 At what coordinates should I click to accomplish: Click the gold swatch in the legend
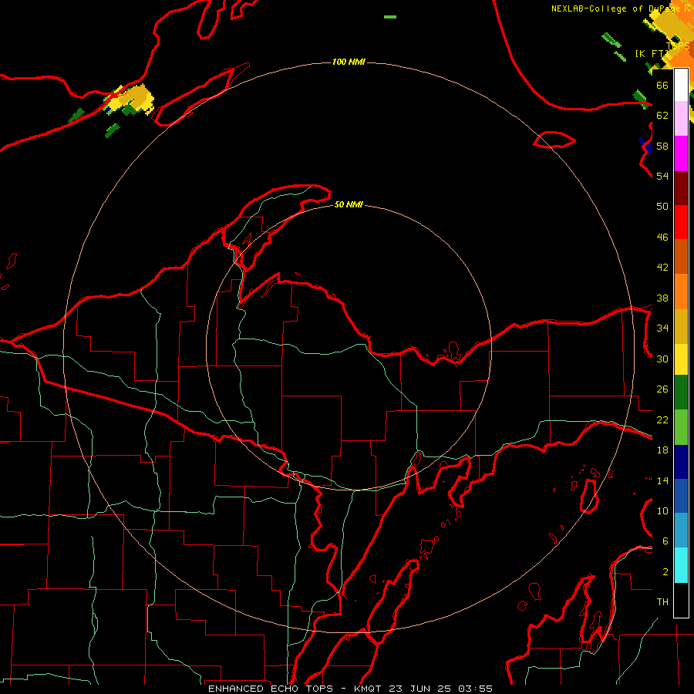tap(681, 326)
